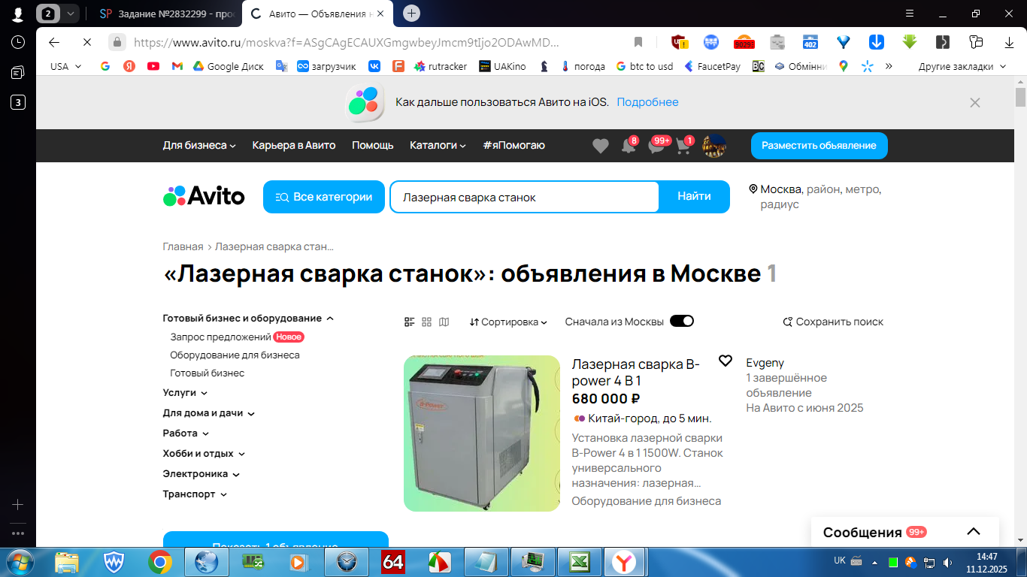Open the #яПомогаю menu item
Viewport: 1027px width, 577px height.
[x=514, y=145]
